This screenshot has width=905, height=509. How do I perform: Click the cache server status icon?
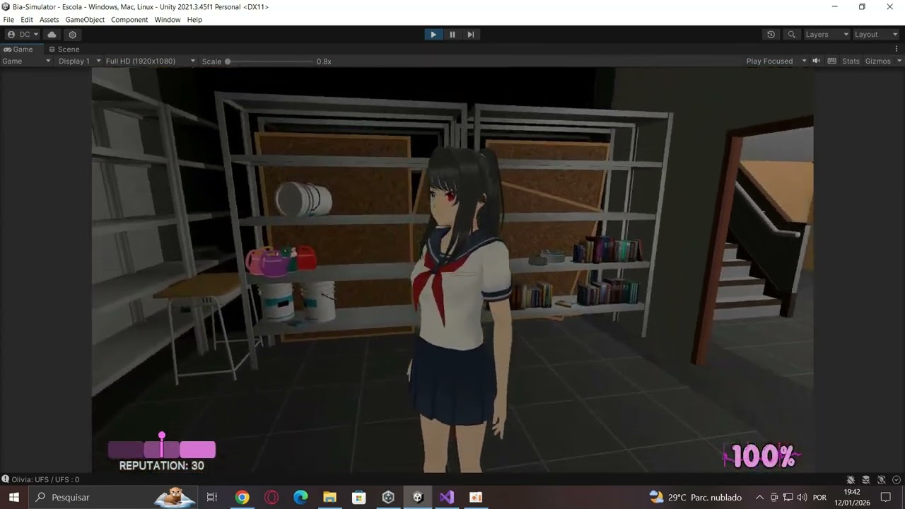866,480
